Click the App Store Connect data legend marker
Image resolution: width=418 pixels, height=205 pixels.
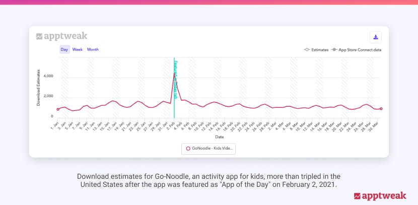[334, 50]
